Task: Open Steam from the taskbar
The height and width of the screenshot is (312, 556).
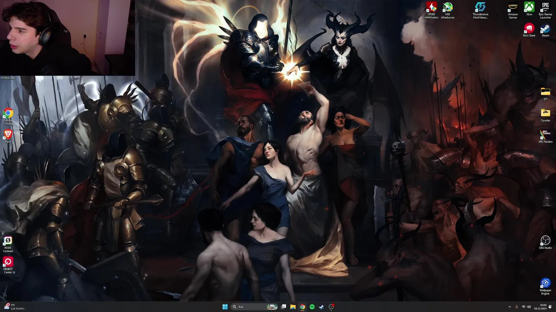Action: pos(321,307)
